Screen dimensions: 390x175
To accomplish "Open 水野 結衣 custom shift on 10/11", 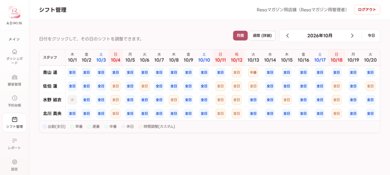I will click(x=221, y=100).
